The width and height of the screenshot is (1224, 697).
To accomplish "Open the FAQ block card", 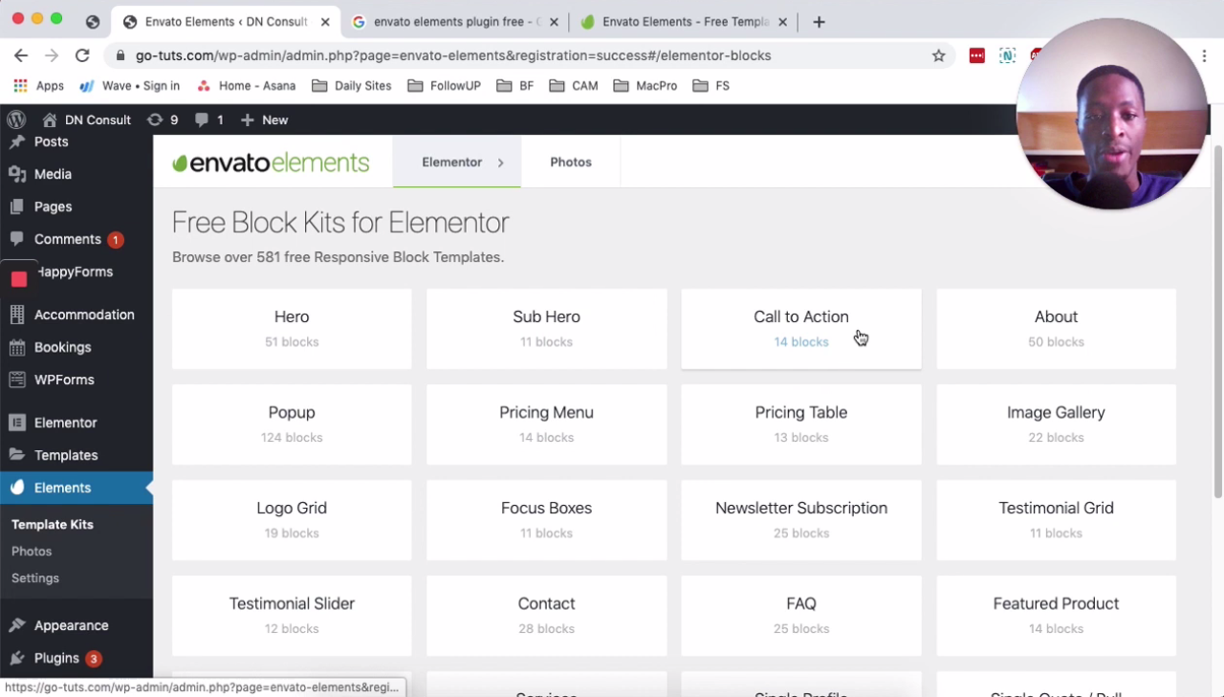I will click(x=801, y=616).
